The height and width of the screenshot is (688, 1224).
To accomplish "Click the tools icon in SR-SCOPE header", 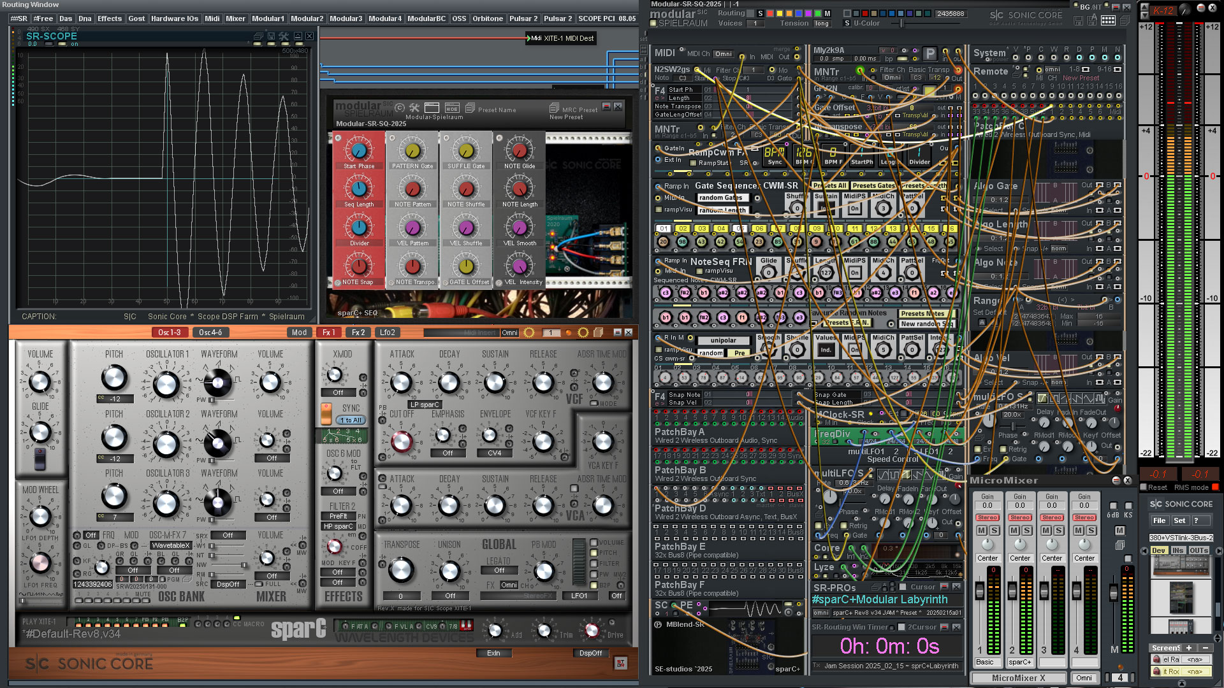I will [x=284, y=36].
